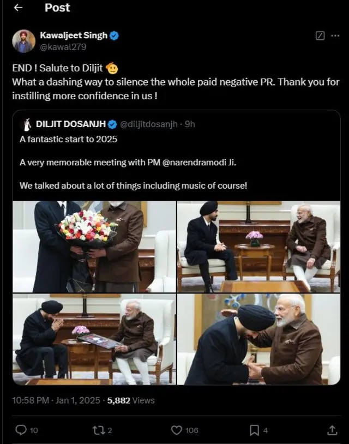Screen dimensions: 349x444
Task: Click Kawaljeet Singh's blue verified badge
Action: coord(115,35)
